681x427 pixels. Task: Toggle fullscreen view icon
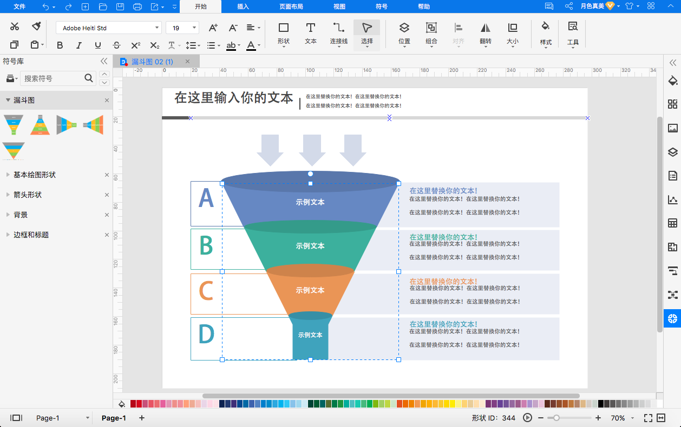(648, 418)
